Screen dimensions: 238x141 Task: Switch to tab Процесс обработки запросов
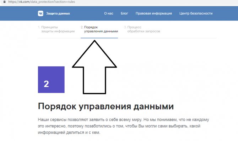pos(142,29)
